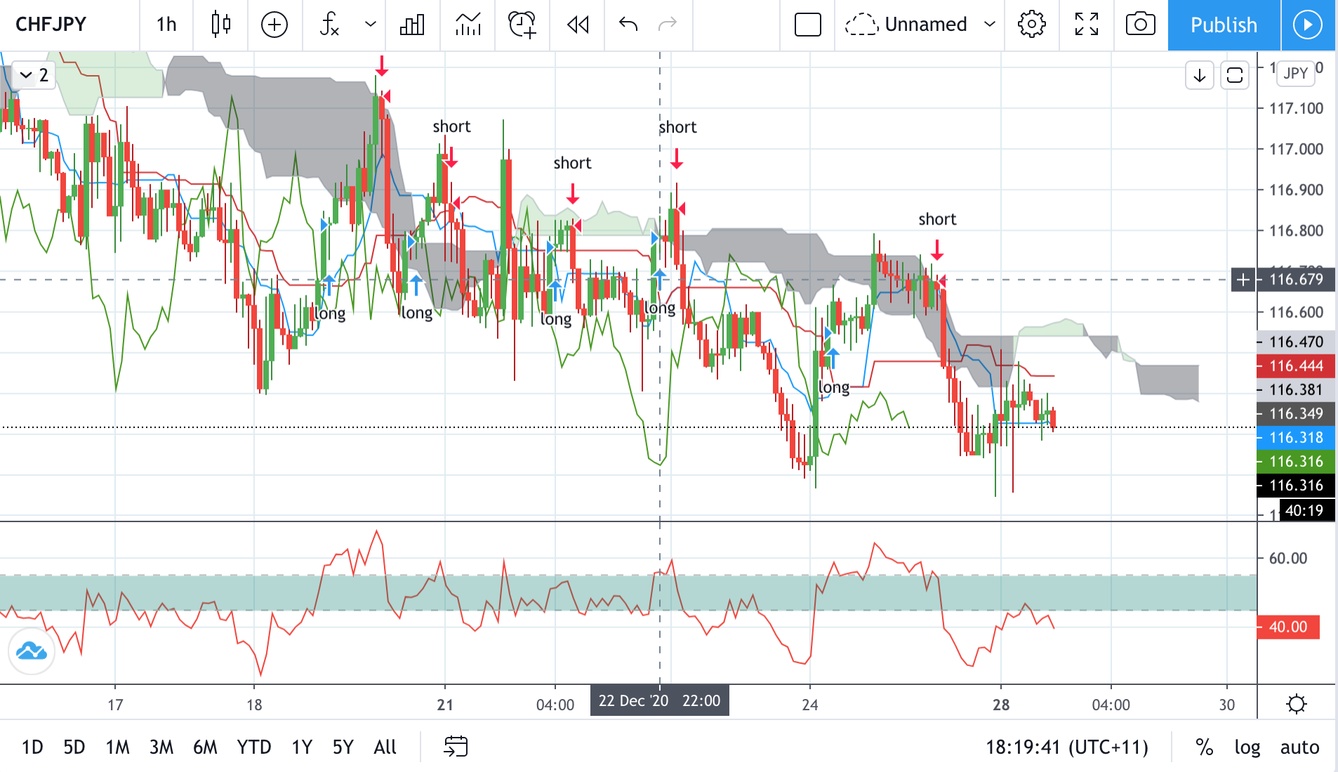
Task: Take a chart snapshot with the camera
Action: point(1141,25)
